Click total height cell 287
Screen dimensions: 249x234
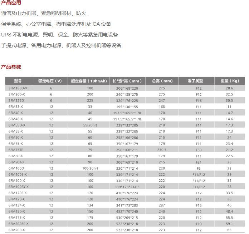tap(162, 205)
